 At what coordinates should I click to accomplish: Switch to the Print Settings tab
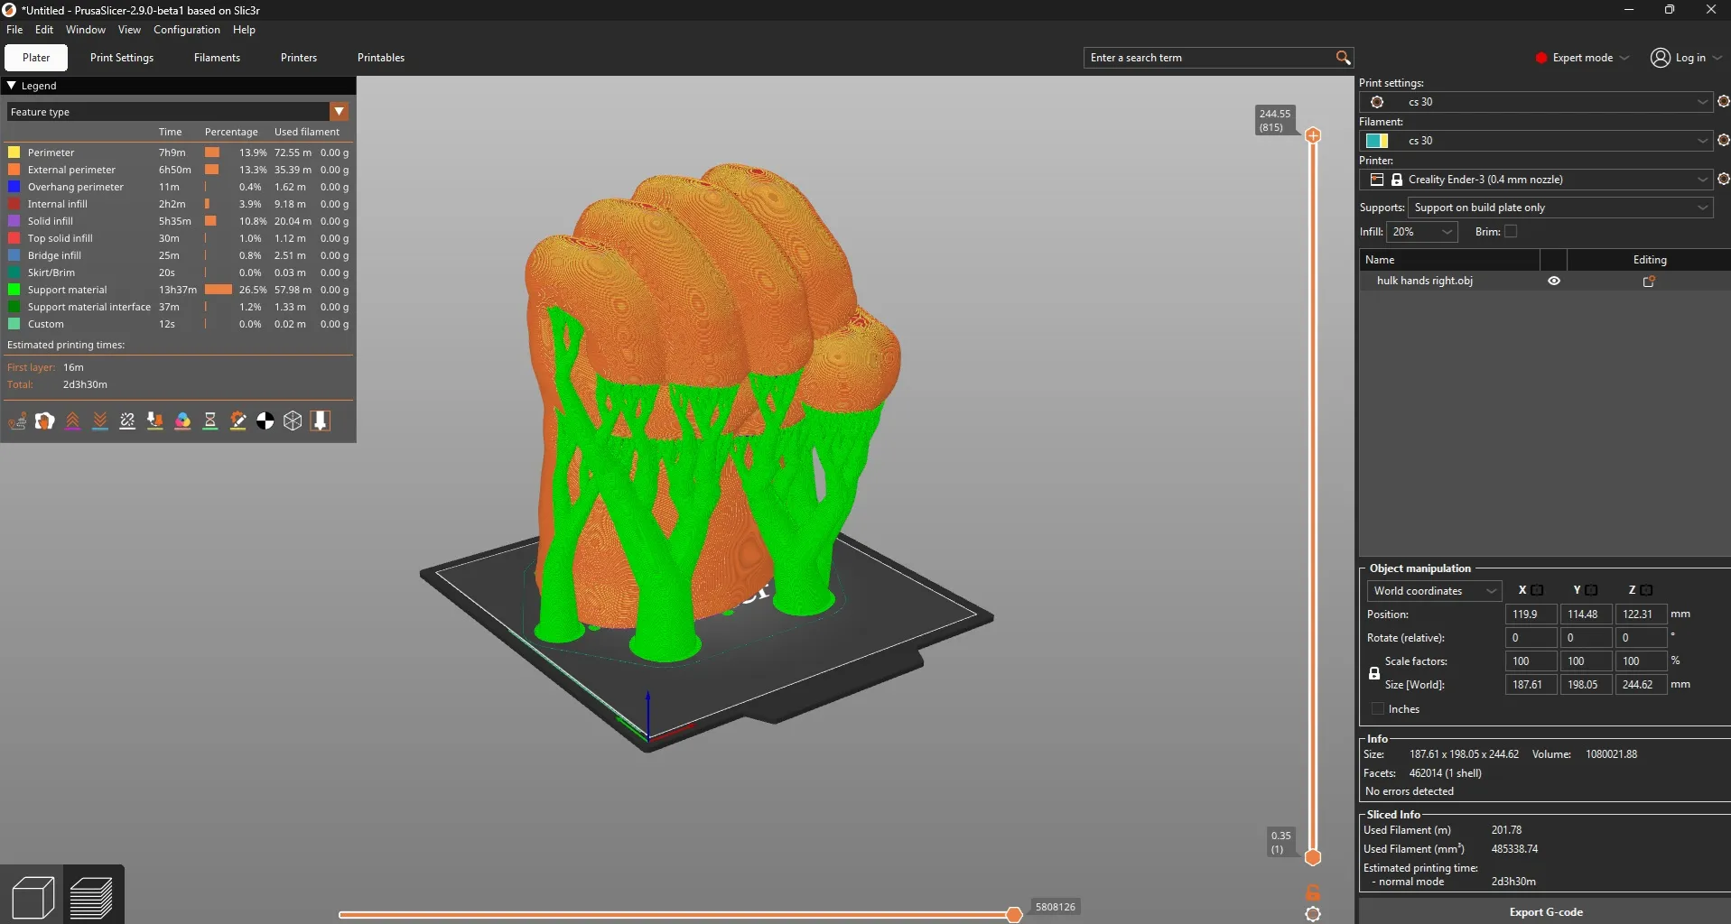(122, 58)
